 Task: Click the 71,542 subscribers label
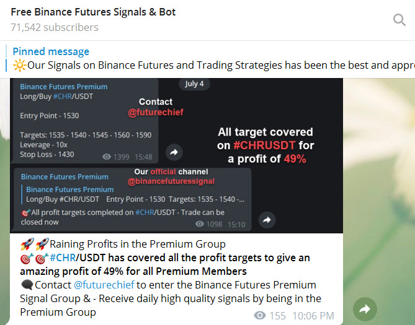pyautogui.click(x=55, y=27)
